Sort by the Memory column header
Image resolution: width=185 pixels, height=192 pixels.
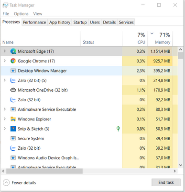160,39
